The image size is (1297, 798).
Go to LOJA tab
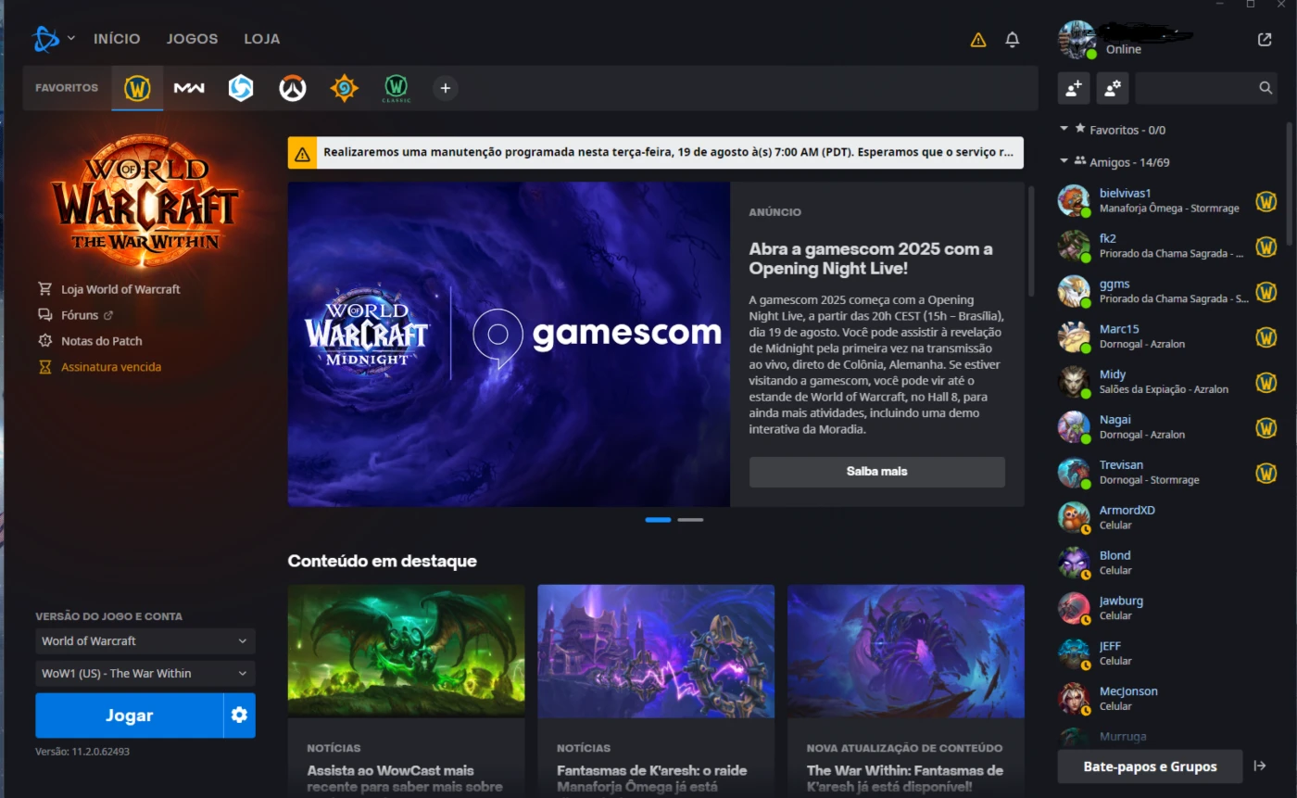[x=262, y=39]
